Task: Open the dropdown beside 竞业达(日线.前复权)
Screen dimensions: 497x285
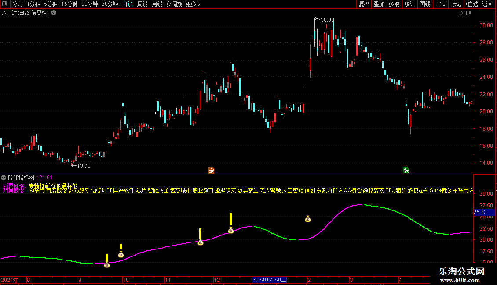Action: 54,13
